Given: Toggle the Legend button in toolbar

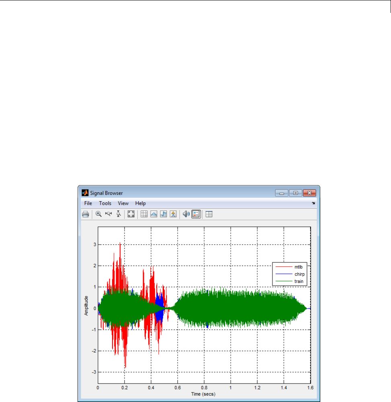Looking at the screenshot, I should tap(196, 214).
